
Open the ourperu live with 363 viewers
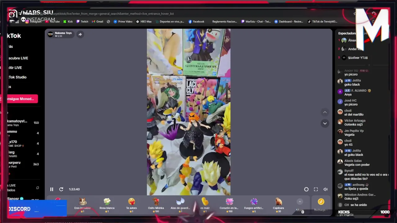pos(24,164)
